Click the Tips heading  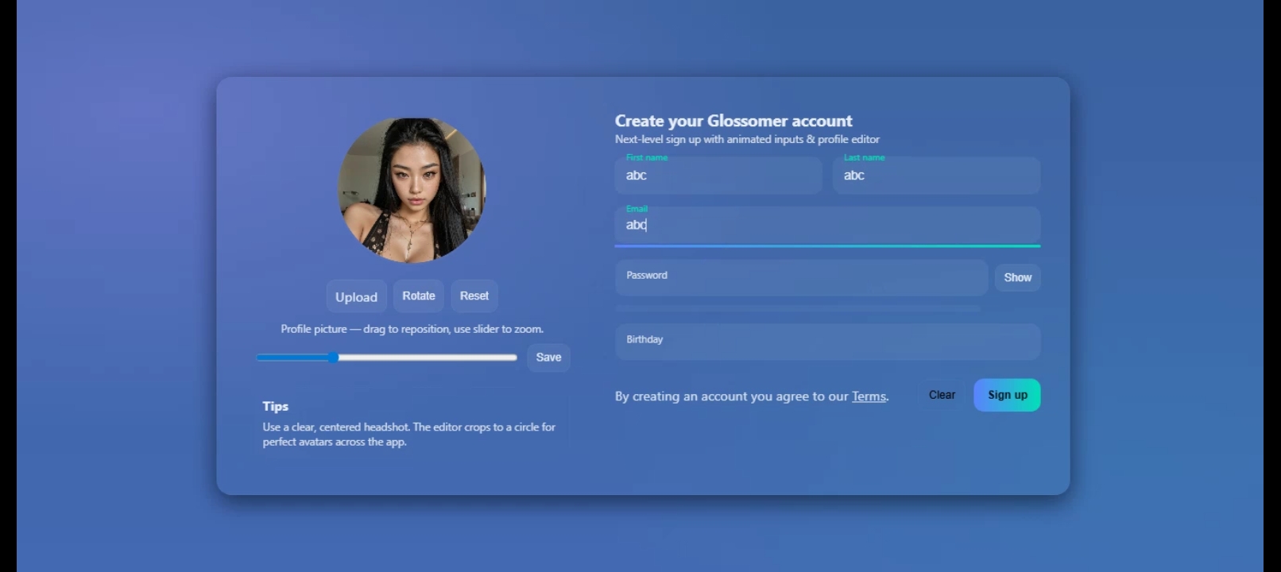click(x=275, y=406)
